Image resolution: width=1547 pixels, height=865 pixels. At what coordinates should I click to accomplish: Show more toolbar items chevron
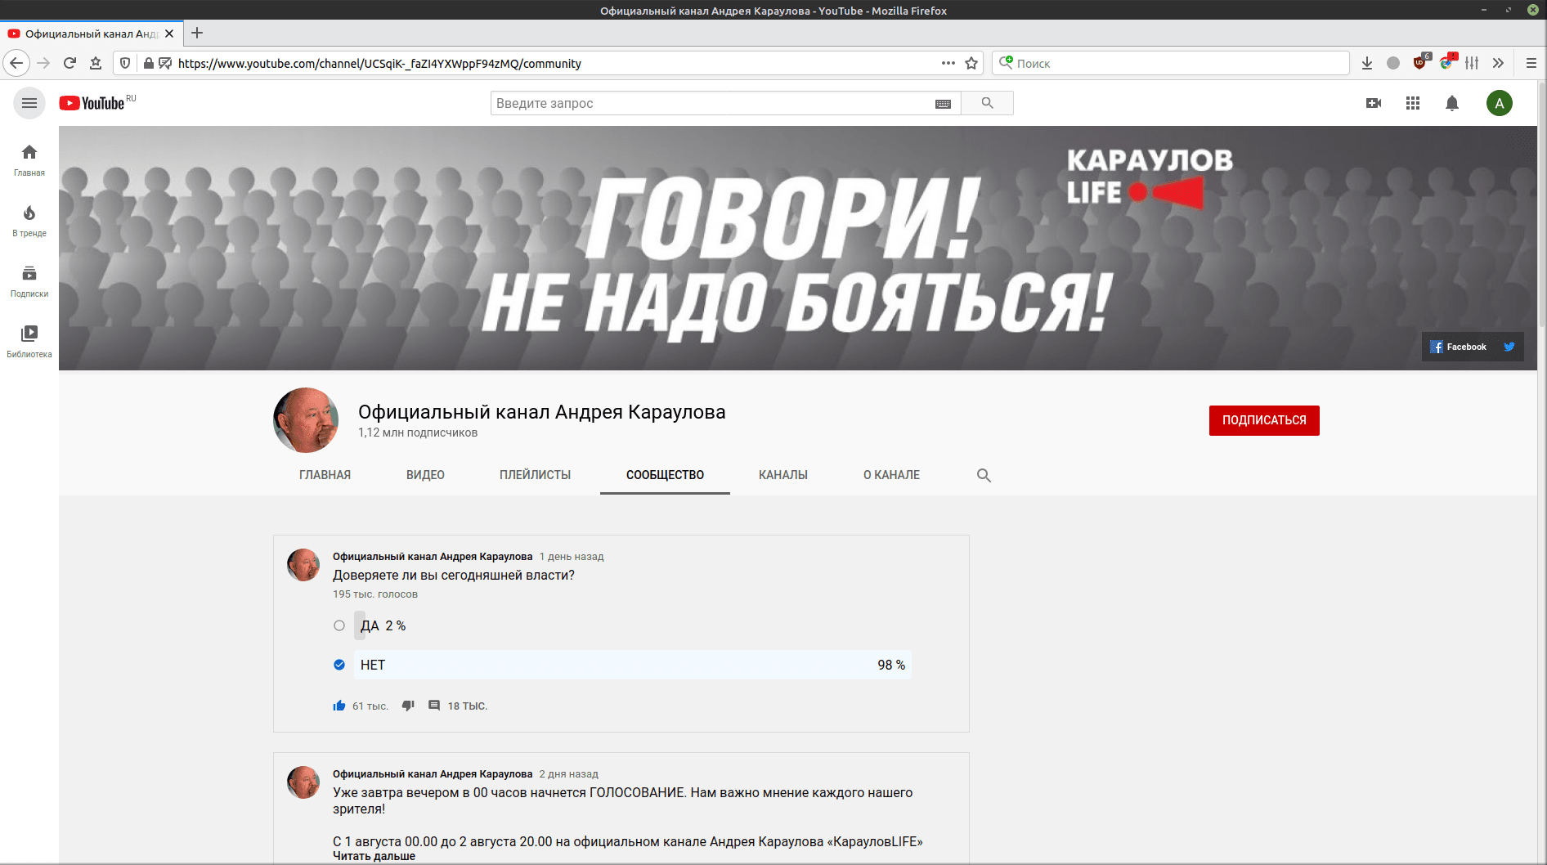coord(1498,63)
